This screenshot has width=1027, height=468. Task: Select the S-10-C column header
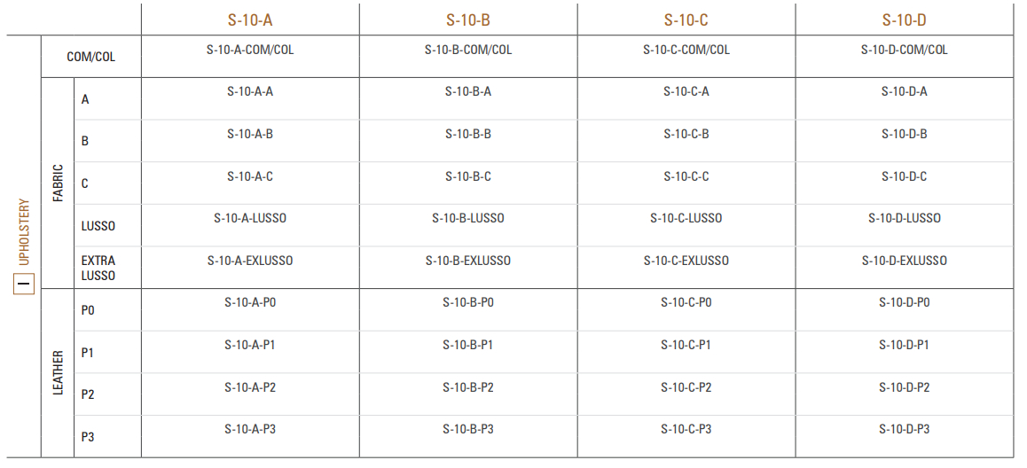coord(686,19)
